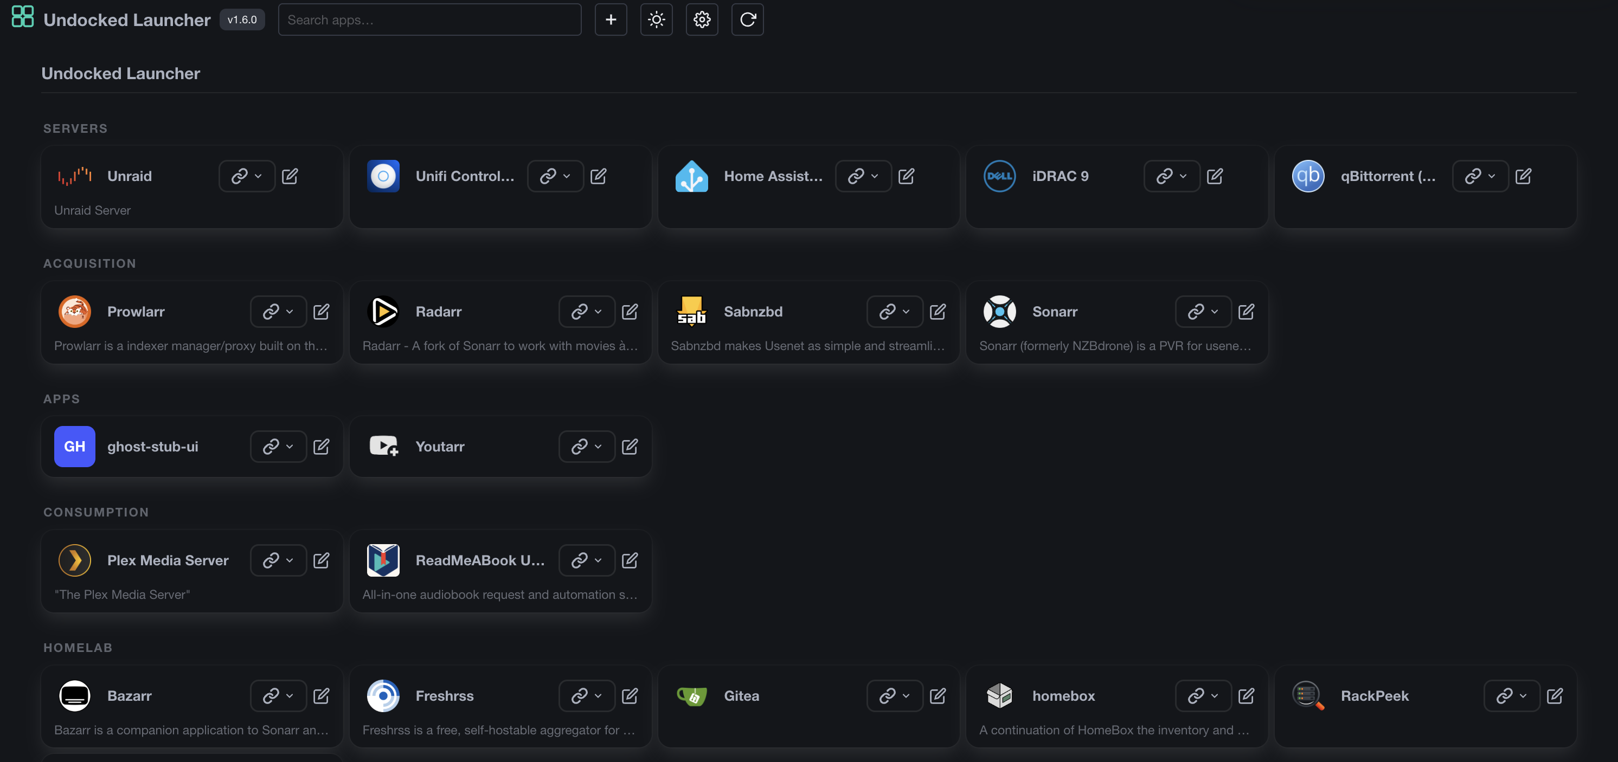Expand the Unifi Controller link dropdown
This screenshot has height=762, width=1618.
[x=555, y=176]
